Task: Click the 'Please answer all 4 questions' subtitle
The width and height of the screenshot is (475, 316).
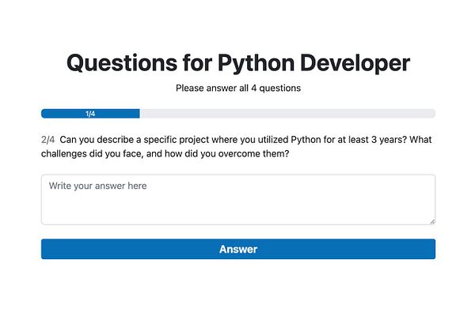Action: 237,88
